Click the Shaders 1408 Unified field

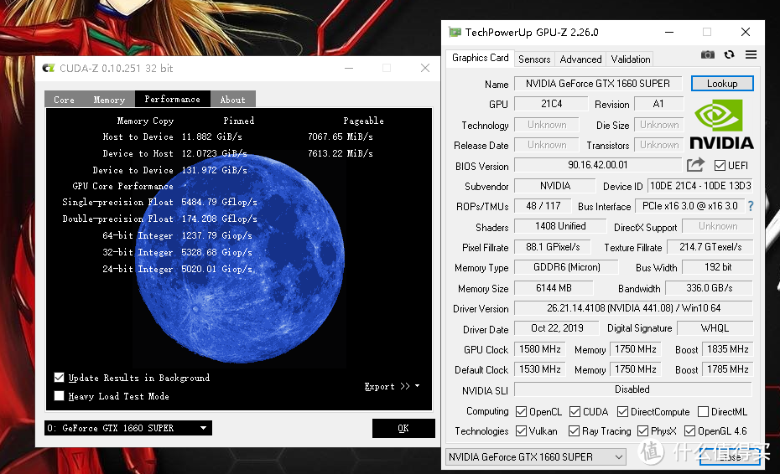pos(560,226)
